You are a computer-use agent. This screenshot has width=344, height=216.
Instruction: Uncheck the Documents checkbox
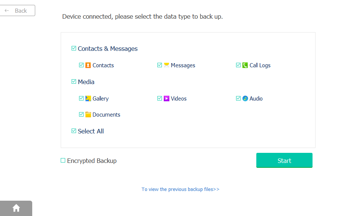pyautogui.click(x=81, y=115)
